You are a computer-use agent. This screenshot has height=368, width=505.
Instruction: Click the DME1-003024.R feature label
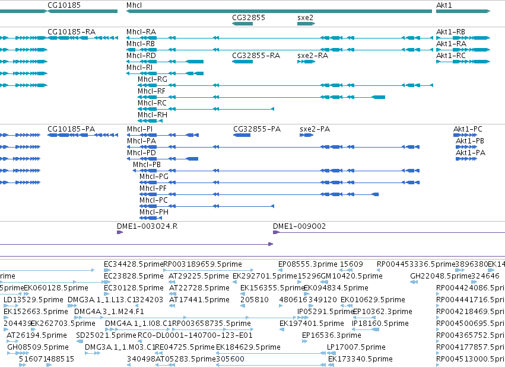point(147,226)
